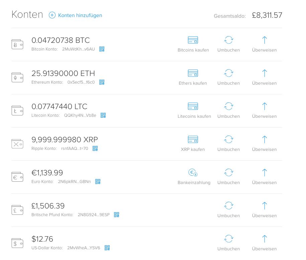Show QR code for Britische Pfund Konto
This screenshot has width=306, height=260.
click(117, 215)
